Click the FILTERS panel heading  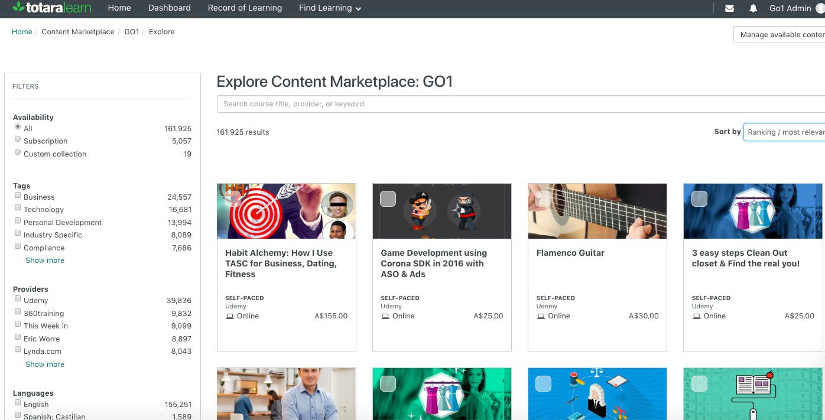click(25, 86)
